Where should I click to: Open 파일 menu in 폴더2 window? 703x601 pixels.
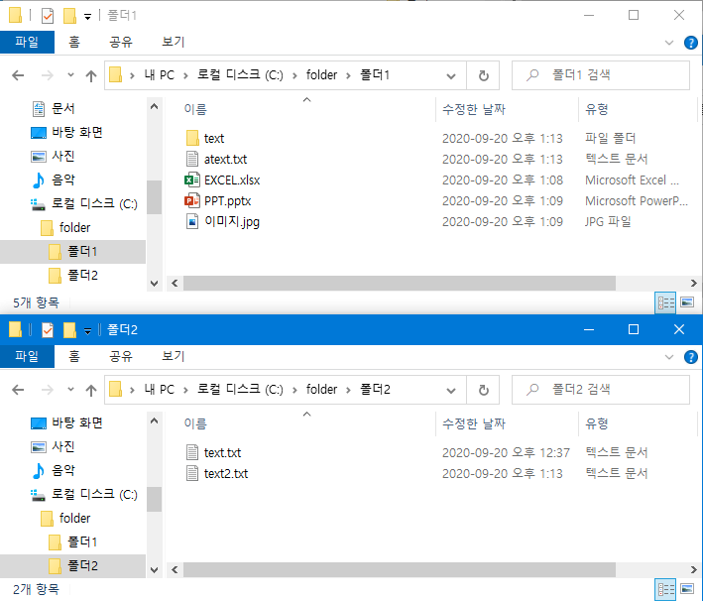(x=27, y=357)
